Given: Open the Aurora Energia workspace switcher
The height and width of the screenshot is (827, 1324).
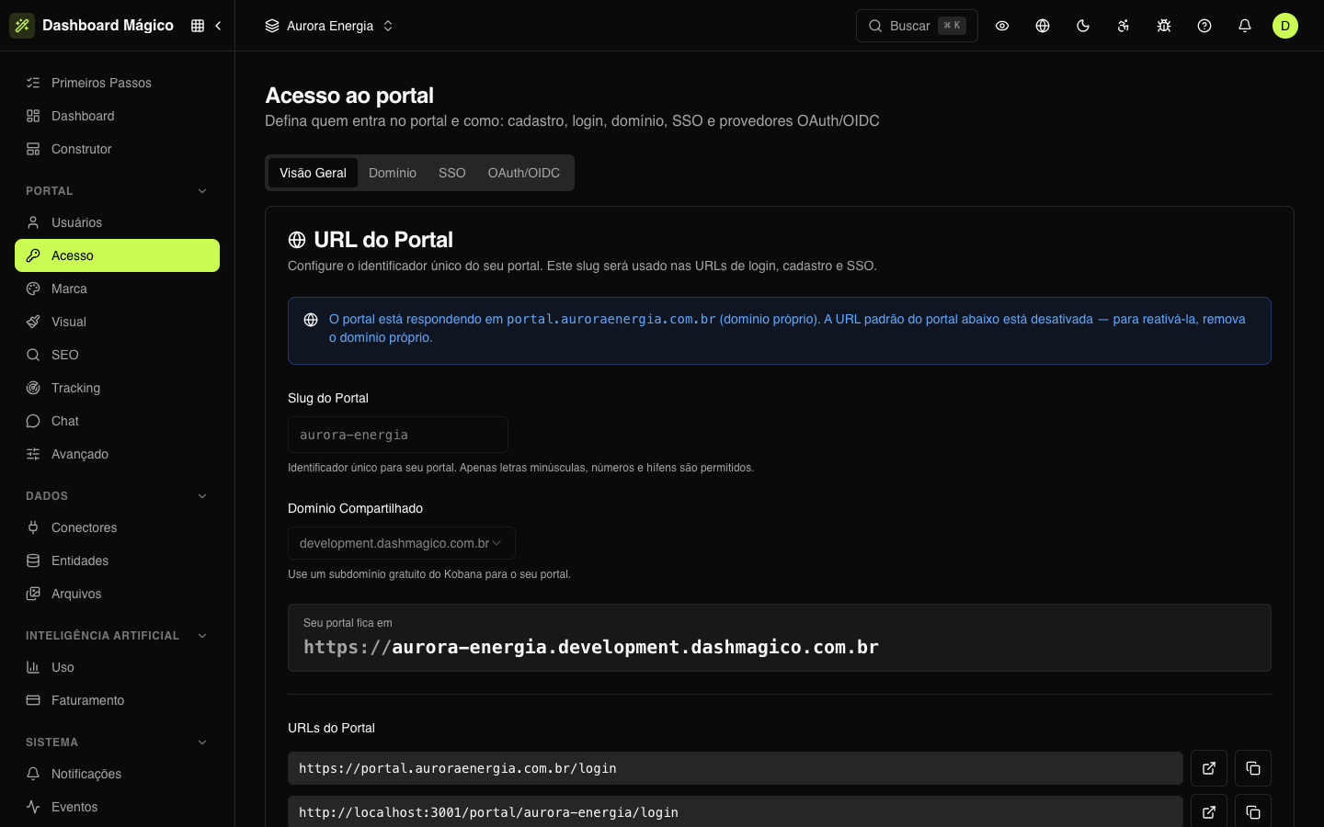Looking at the screenshot, I should 329,26.
